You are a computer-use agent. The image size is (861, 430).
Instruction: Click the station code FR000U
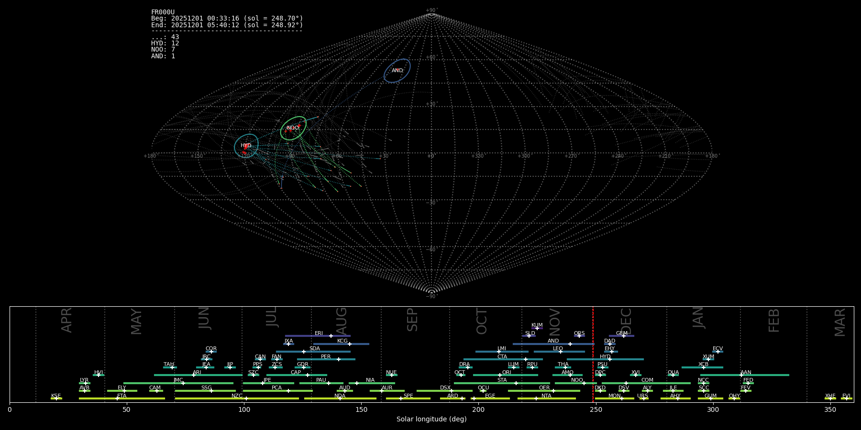coord(163,12)
